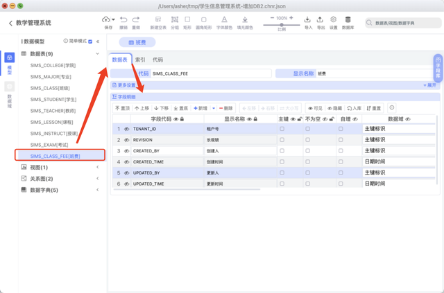Click the 上移 move up button
This screenshot has width=444, height=293.
[x=142, y=108]
